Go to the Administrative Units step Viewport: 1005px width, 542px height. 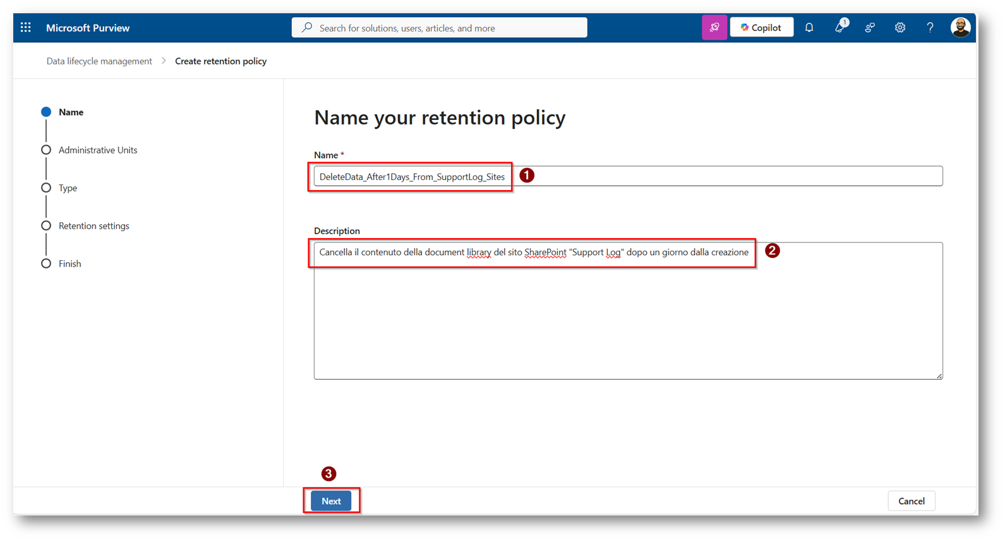(97, 150)
